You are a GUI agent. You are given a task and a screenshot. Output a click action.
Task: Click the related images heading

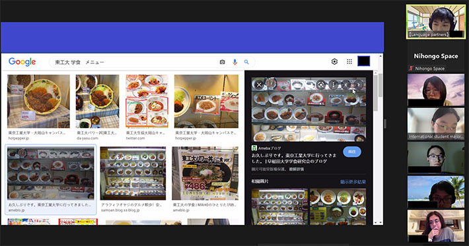(260, 181)
